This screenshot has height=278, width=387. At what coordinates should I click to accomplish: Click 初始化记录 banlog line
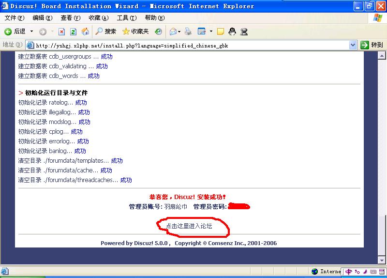tap(52, 151)
